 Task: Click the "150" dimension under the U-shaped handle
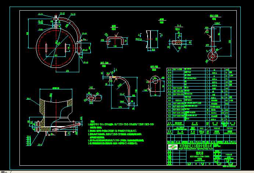tap(115, 46)
